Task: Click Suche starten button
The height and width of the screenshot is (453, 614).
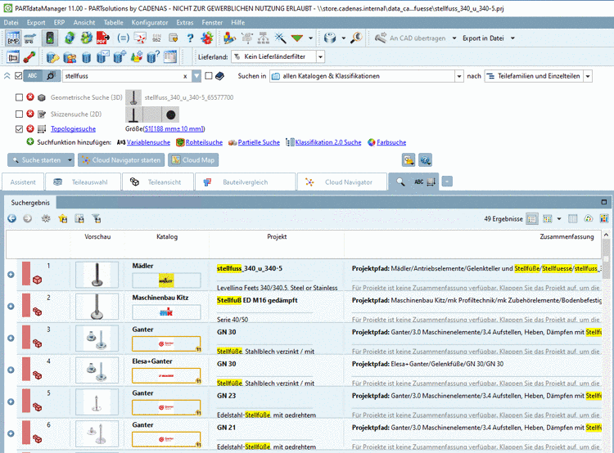Action: [x=37, y=160]
